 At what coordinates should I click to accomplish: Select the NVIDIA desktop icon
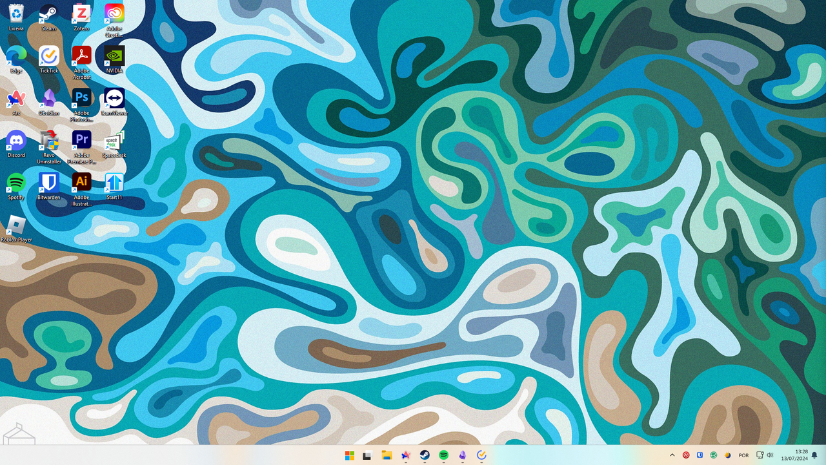pos(114,56)
